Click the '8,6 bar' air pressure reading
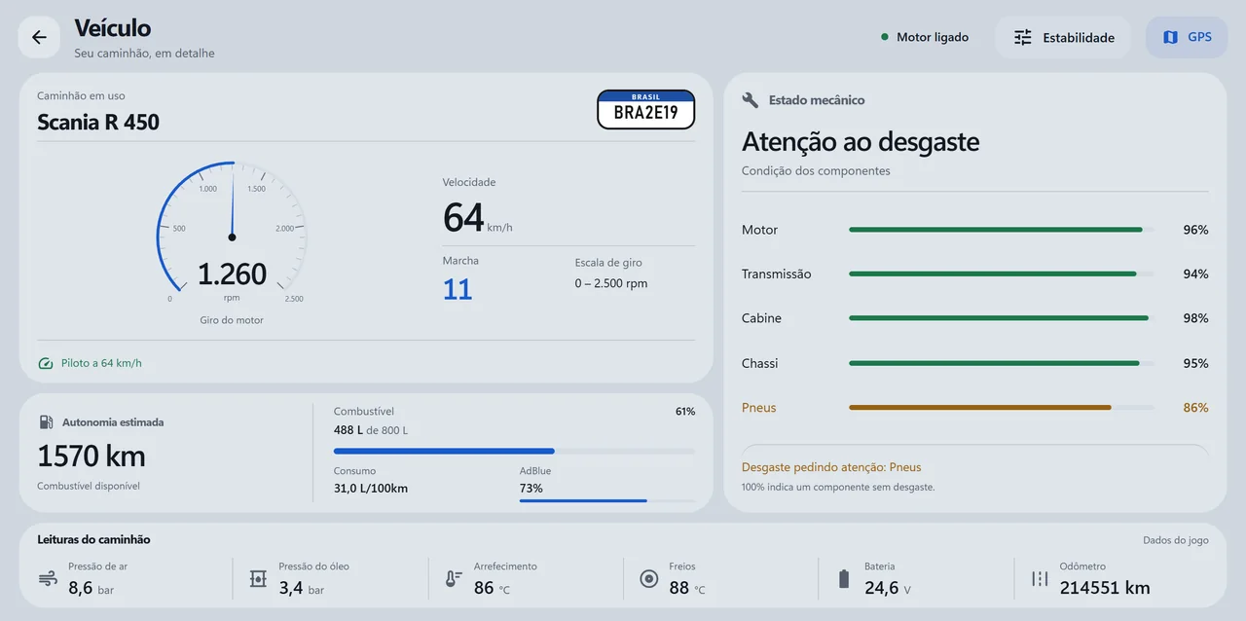 tap(91, 588)
